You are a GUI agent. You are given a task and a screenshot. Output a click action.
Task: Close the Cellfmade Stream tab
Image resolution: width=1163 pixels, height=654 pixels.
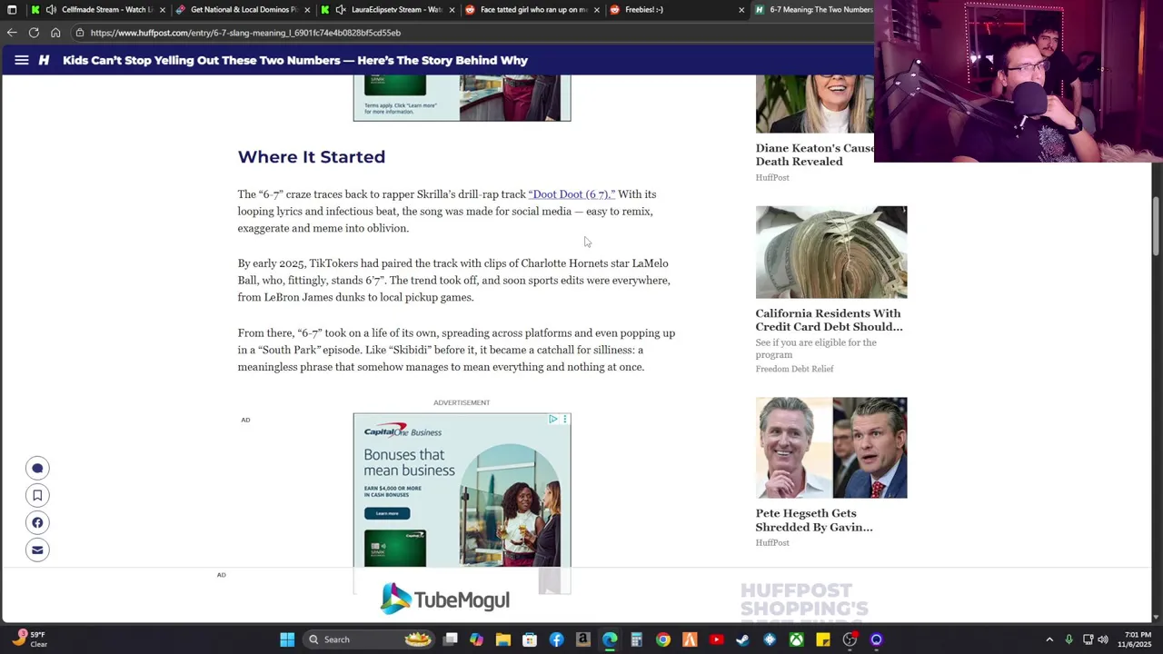162,10
